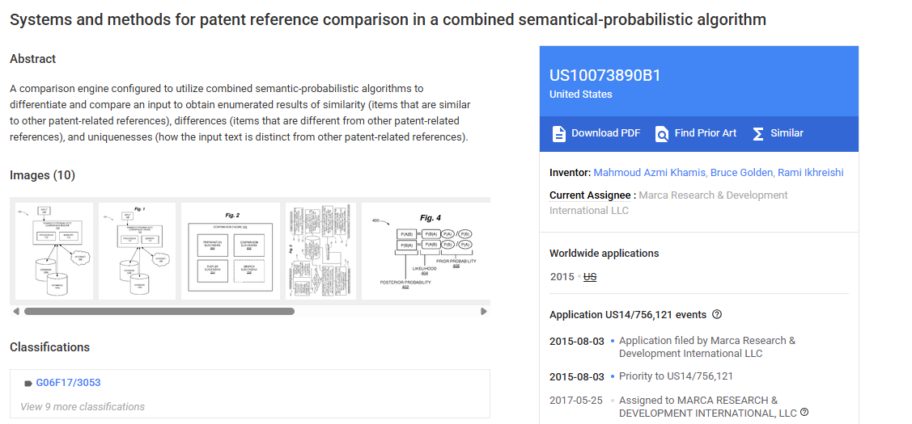Click the classification tag icon beside G06F17/3053
The width and height of the screenshot is (912, 424).
point(28,384)
